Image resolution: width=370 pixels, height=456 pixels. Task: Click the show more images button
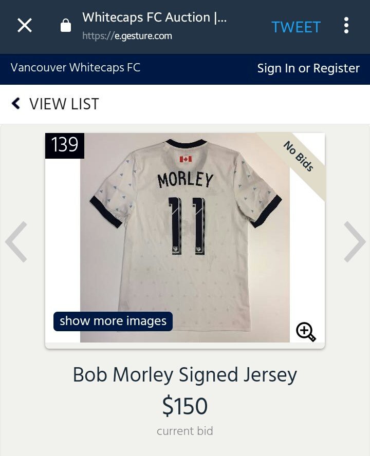113,321
